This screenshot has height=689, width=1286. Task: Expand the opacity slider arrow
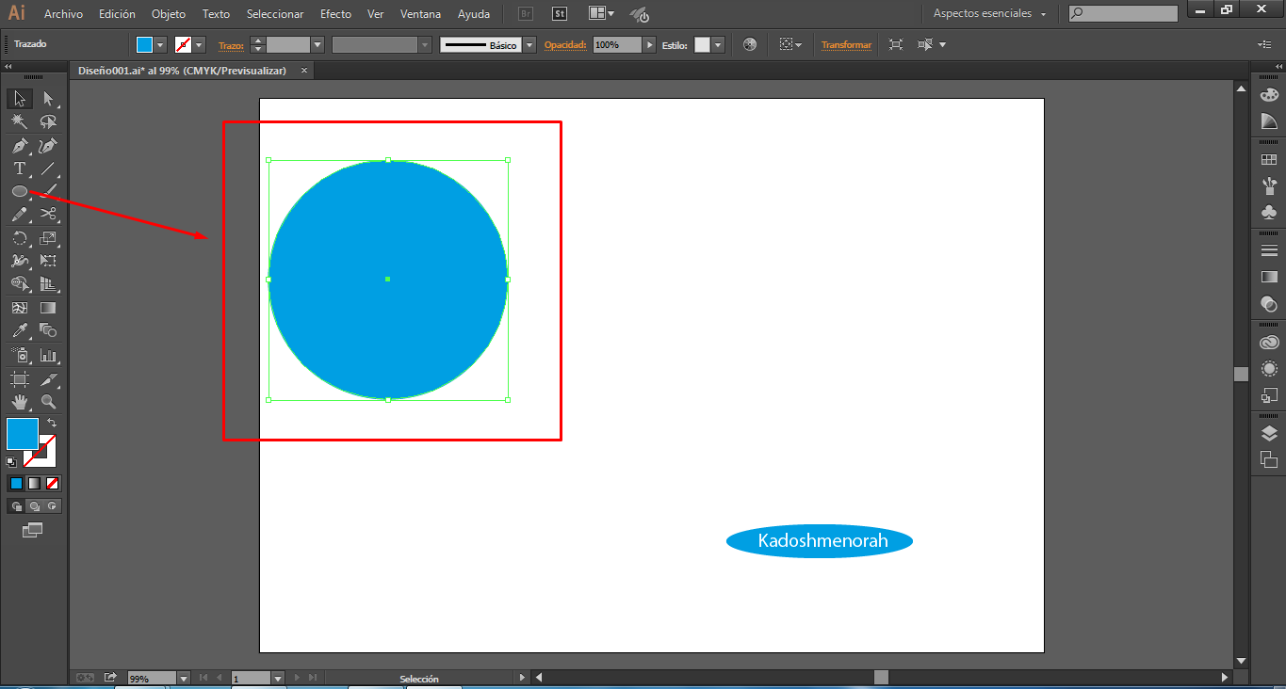pyautogui.click(x=649, y=44)
